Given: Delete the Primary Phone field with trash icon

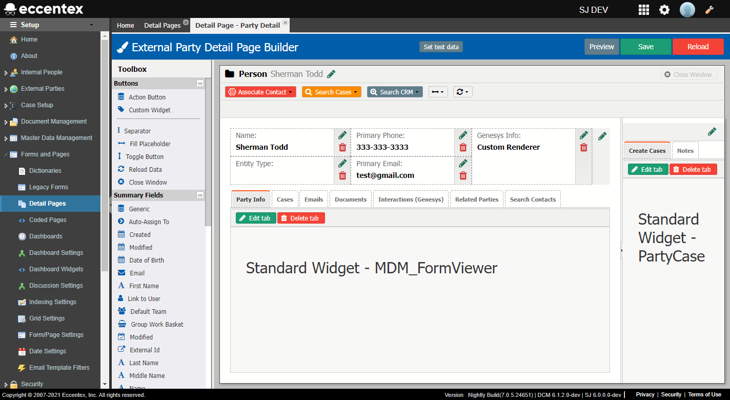Looking at the screenshot, I should click(x=463, y=148).
